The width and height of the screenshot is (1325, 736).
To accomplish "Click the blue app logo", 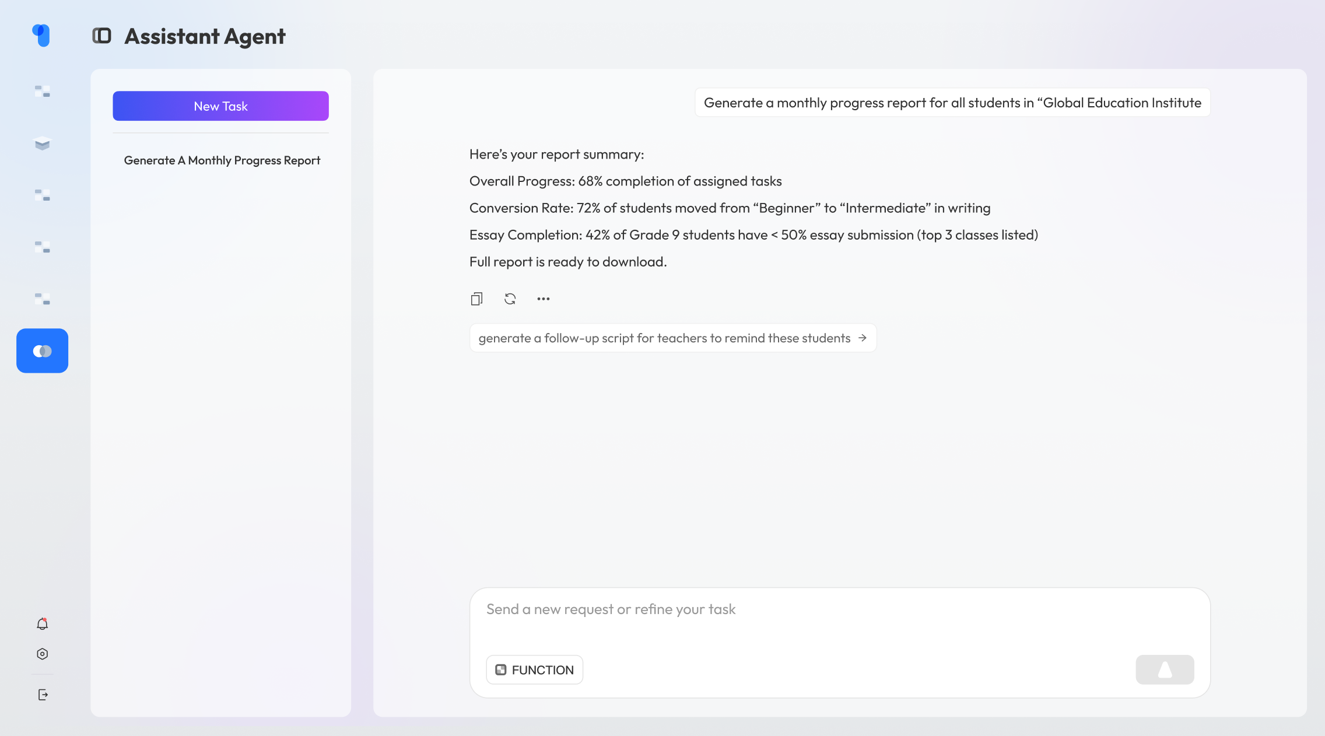I will click(x=41, y=35).
